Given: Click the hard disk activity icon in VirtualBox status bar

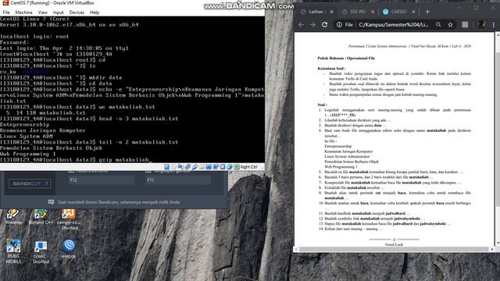Looking at the screenshot, I should coord(166,167).
